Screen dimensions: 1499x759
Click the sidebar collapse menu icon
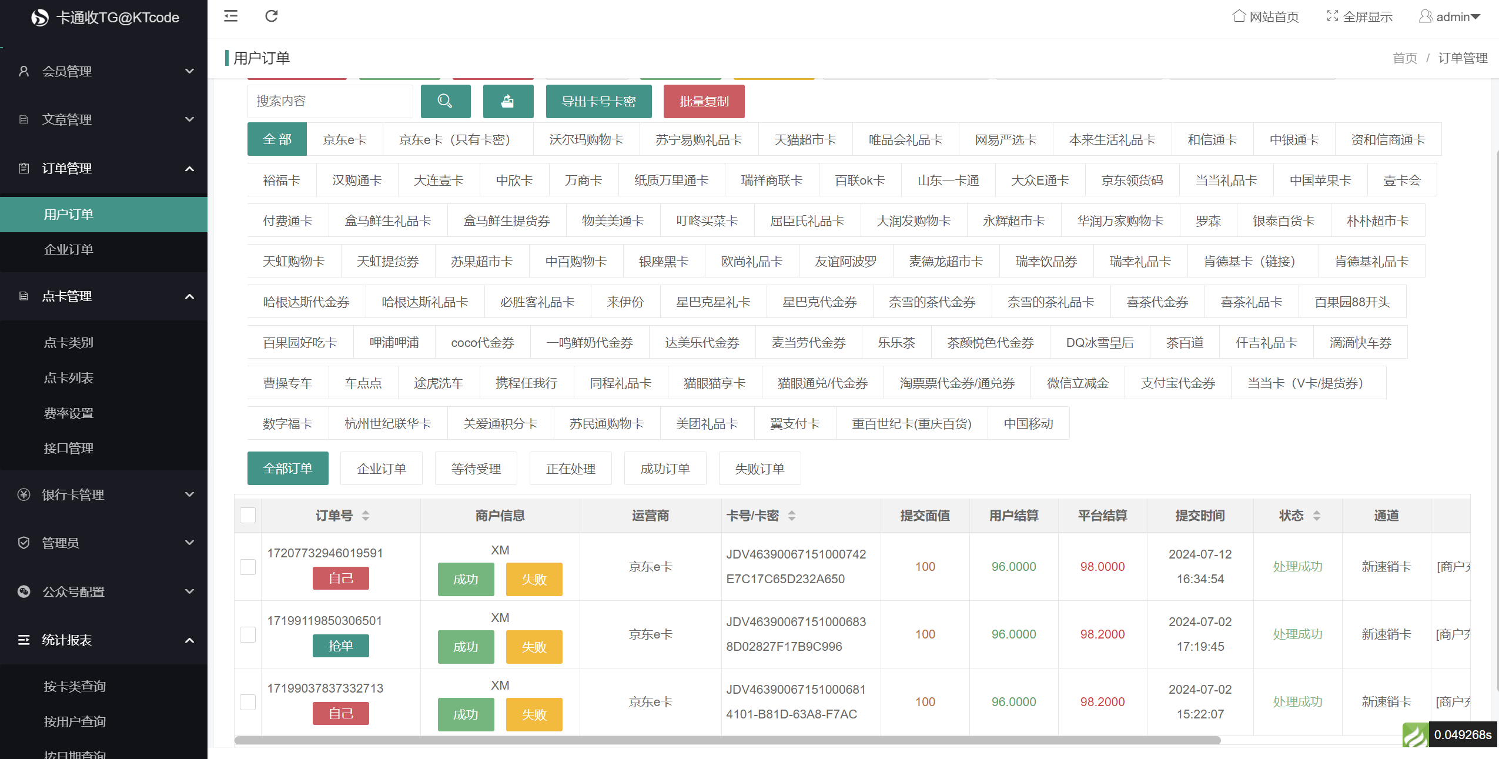coord(231,16)
